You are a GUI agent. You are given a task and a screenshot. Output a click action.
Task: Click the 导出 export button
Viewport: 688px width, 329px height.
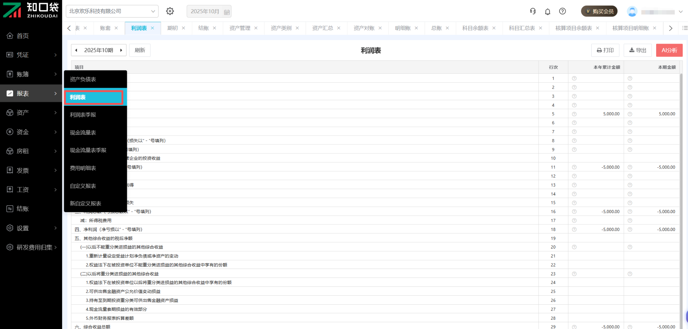point(638,50)
